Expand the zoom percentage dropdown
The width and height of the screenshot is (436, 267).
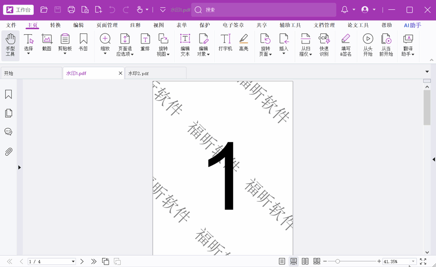pos(413,262)
